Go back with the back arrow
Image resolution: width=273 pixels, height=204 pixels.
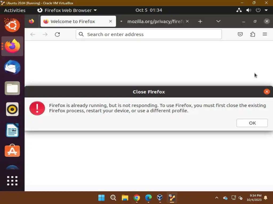[33, 34]
